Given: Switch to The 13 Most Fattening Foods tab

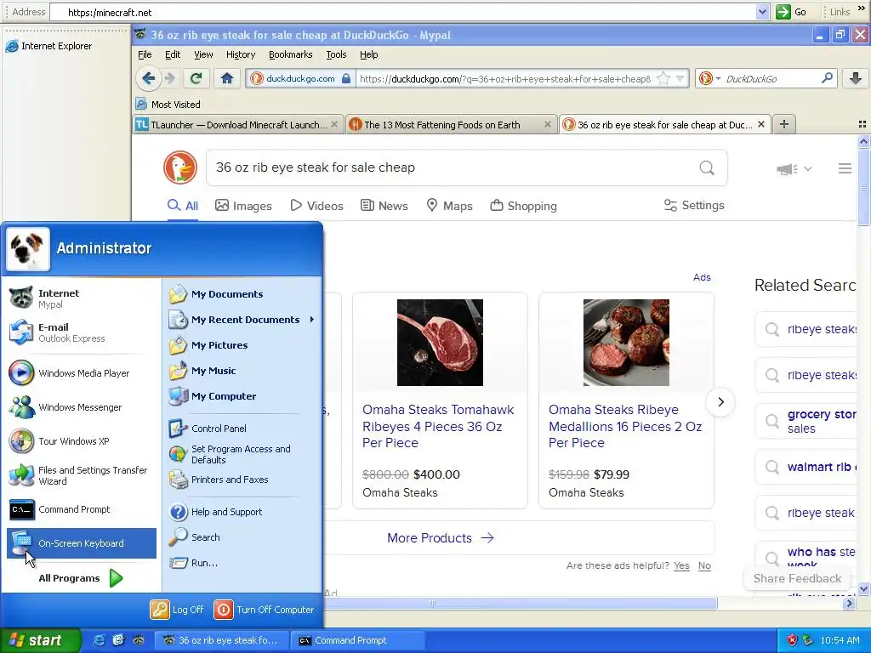Looking at the screenshot, I should [451, 125].
